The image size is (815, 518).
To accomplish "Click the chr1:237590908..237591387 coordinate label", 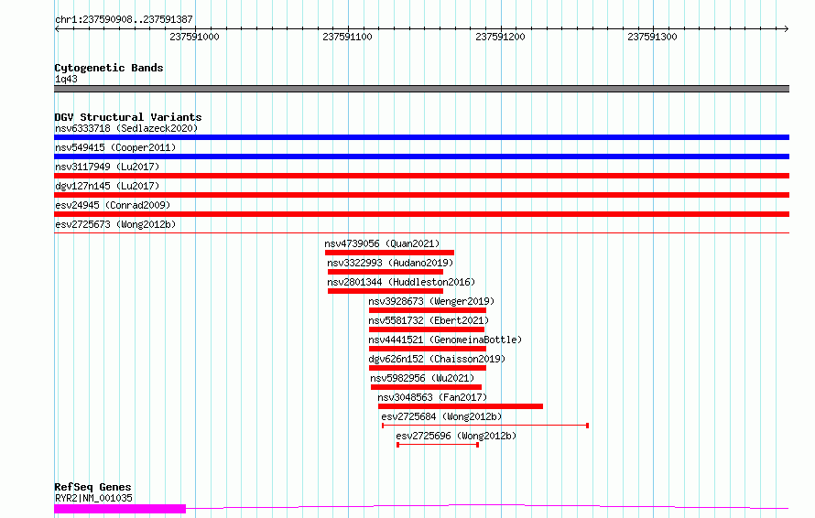I will (x=124, y=19).
